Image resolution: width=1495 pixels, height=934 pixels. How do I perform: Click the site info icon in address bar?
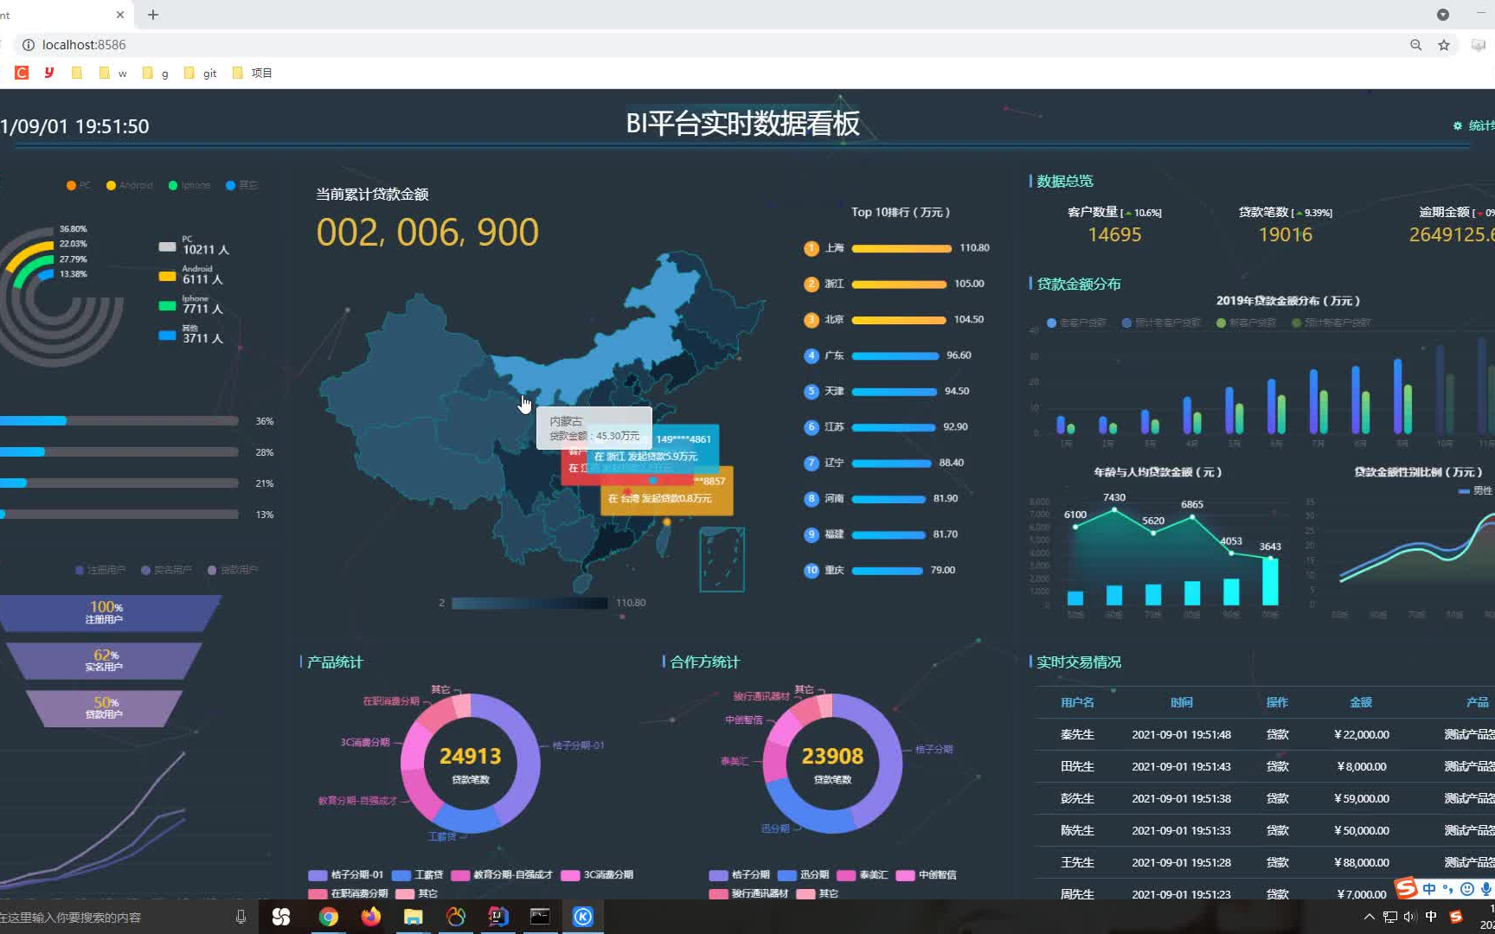point(28,45)
